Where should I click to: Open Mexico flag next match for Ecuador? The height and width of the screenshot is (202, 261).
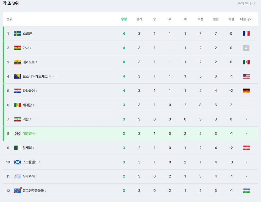(246, 62)
